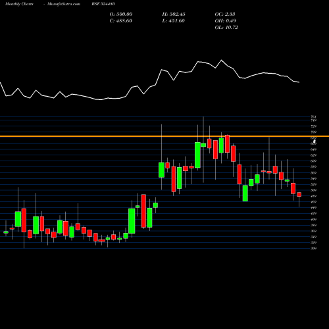Click the price axis label '649'

tap(314, 149)
